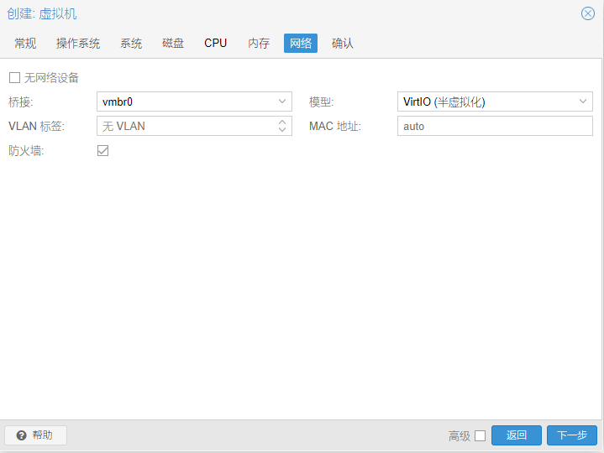The image size is (604, 453).
Task: Toggle the 高级 options checkbox
Action: tap(480, 435)
